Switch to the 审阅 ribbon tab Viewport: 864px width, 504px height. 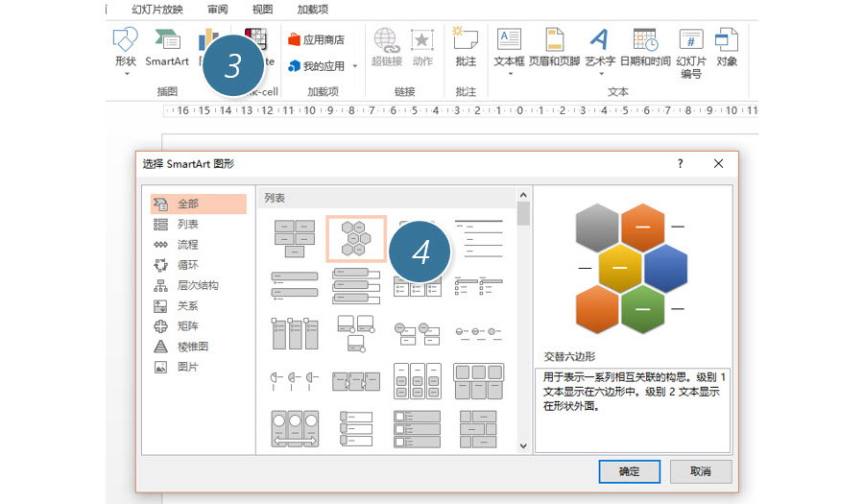[218, 9]
